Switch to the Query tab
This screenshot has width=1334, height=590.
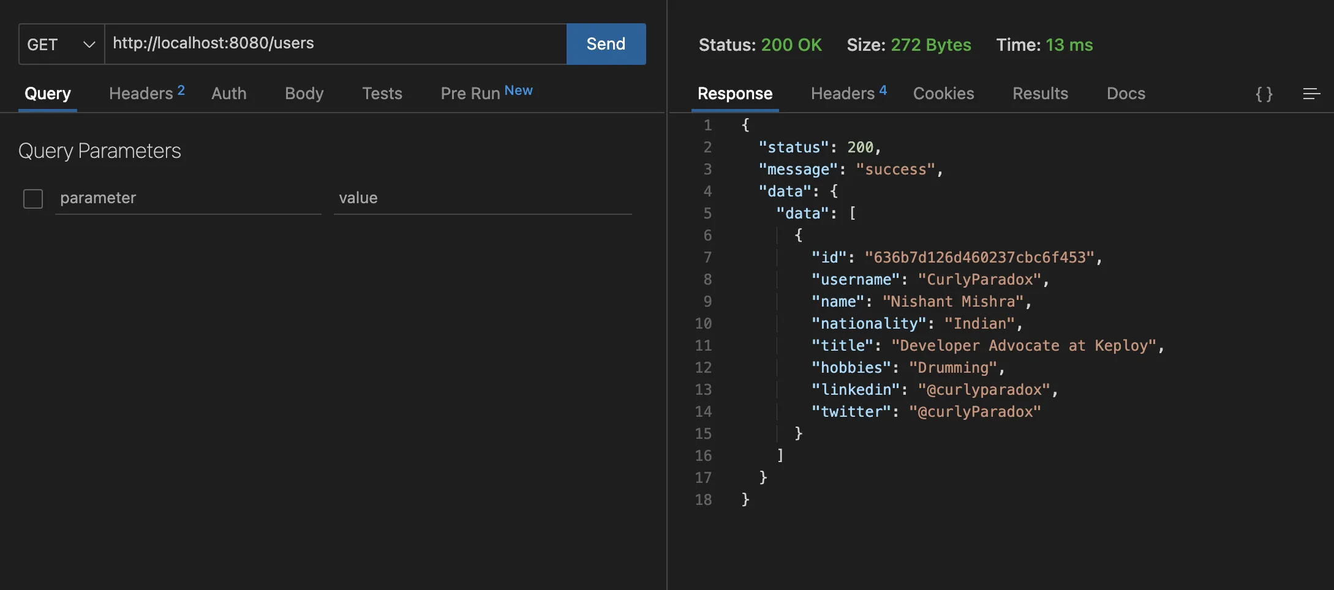[48, 94]
